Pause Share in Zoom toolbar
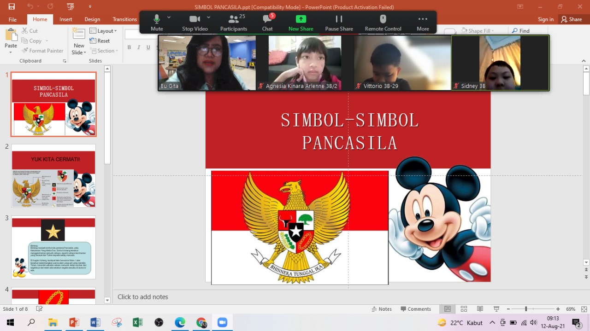Viewport: 590px width, 331px height. 339,23
